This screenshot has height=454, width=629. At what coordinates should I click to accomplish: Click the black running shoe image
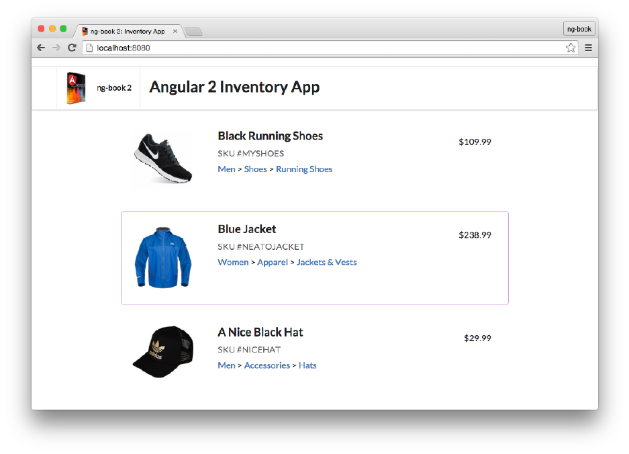[x=163, y=158]
